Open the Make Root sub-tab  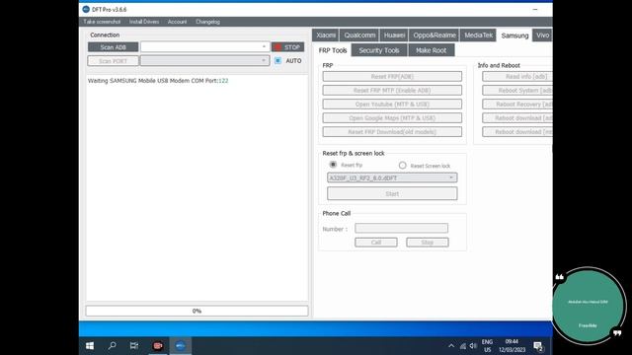coord(432,50)
